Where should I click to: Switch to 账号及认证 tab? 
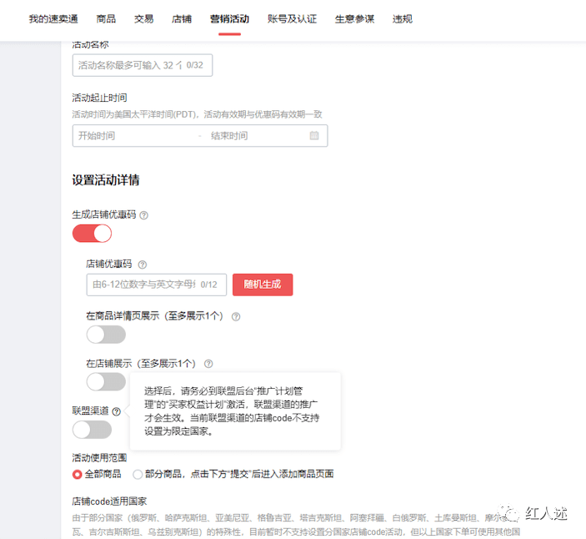pos(292,18)
